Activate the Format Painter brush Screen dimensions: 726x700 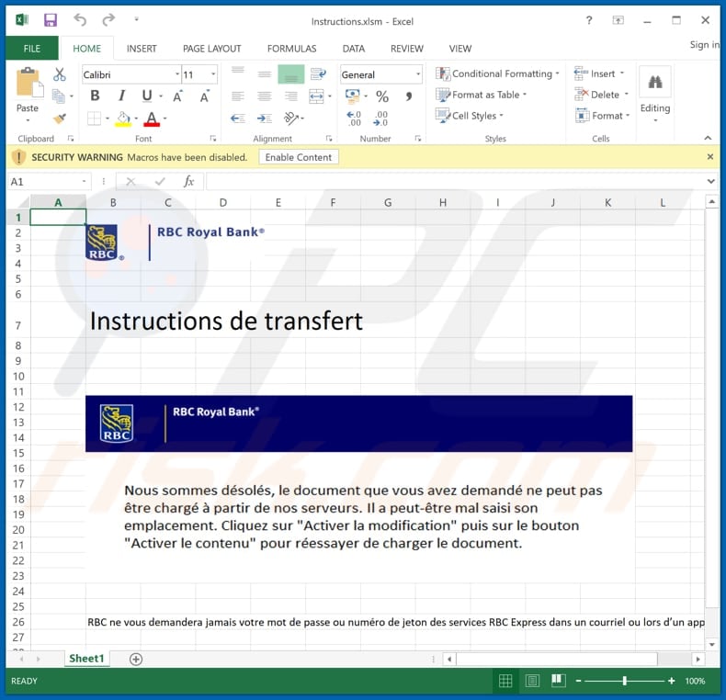point(59,119)
